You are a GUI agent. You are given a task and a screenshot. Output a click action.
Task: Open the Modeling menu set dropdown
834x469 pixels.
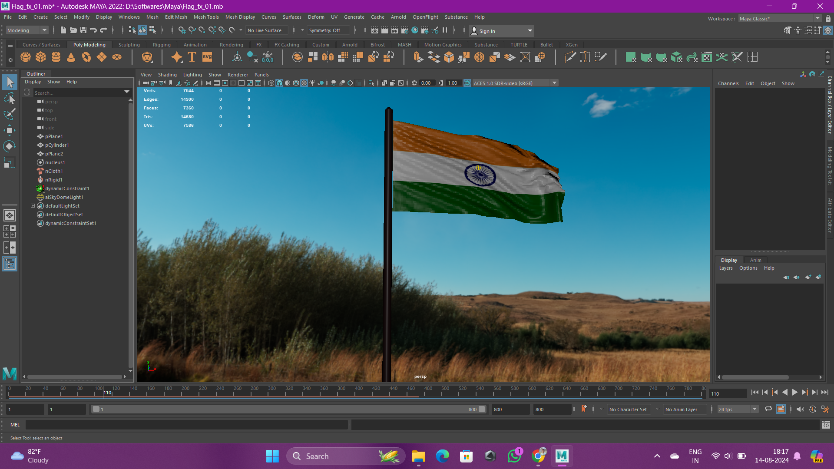27,30
